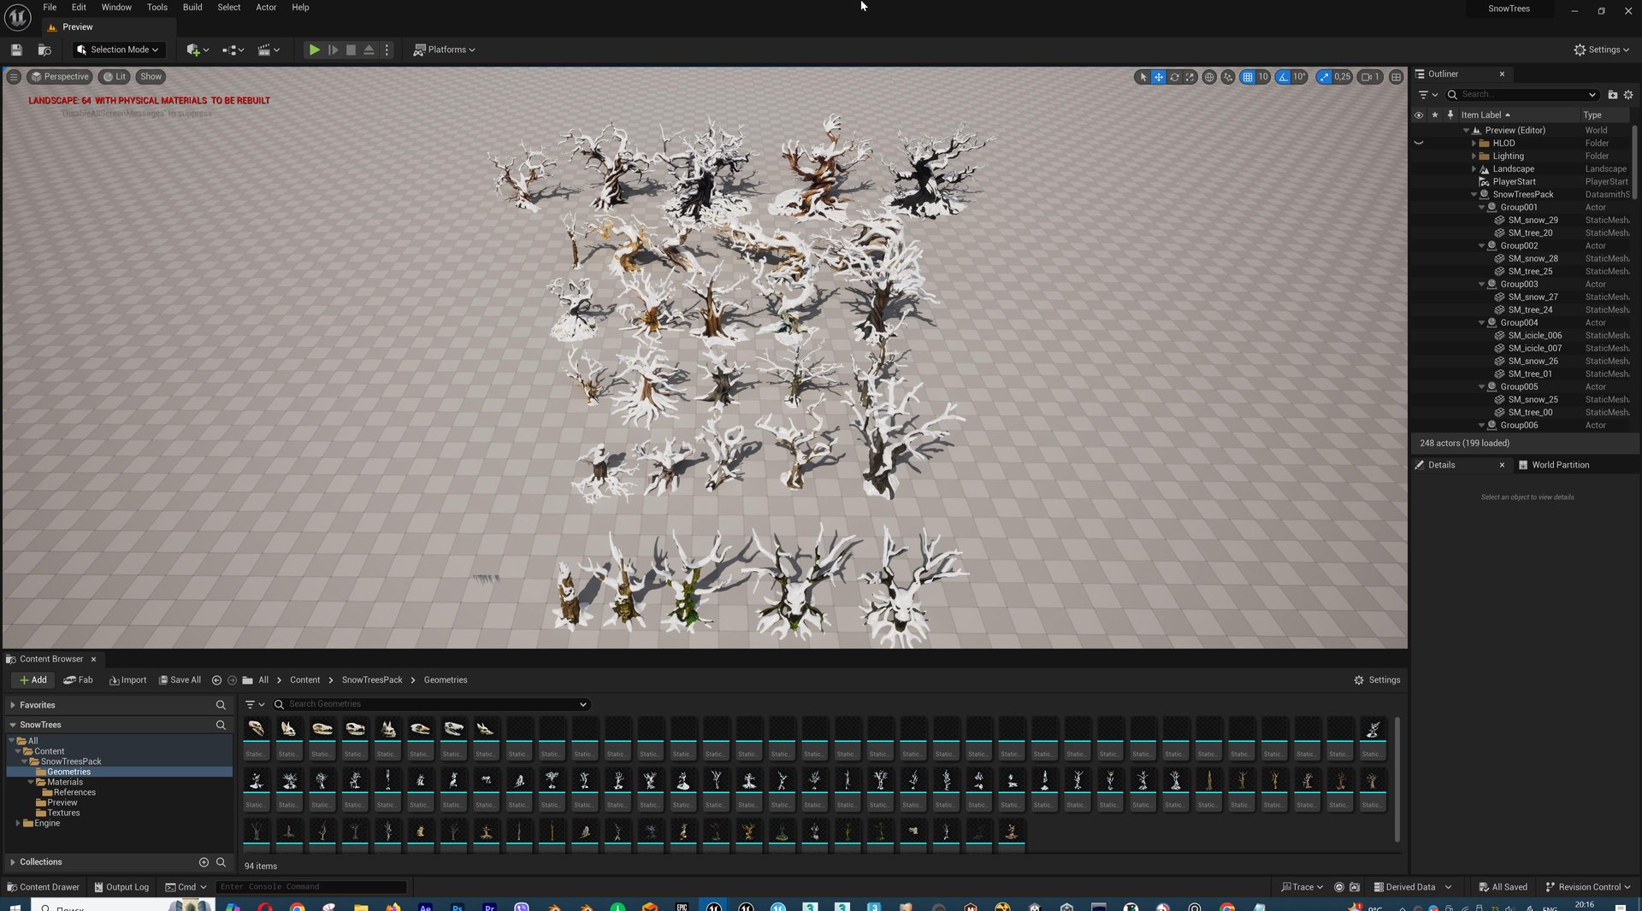This screenshot has width=1642, height=911.
Task: Switch to the Details tab
Action: click(x=1441, y=466)
